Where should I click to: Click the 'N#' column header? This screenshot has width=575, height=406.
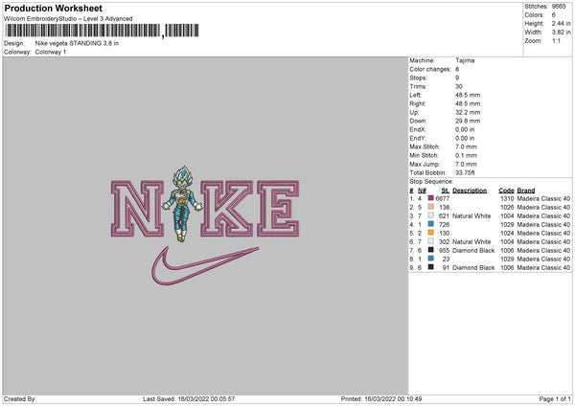tap(422, 191)
